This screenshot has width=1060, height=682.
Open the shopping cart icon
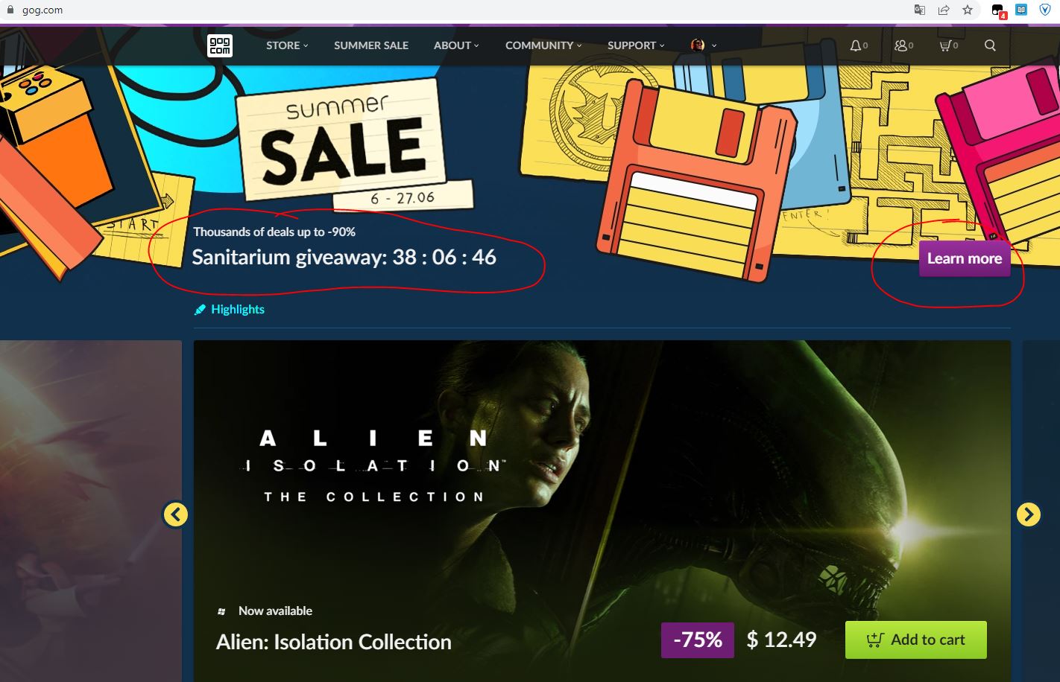948,45
